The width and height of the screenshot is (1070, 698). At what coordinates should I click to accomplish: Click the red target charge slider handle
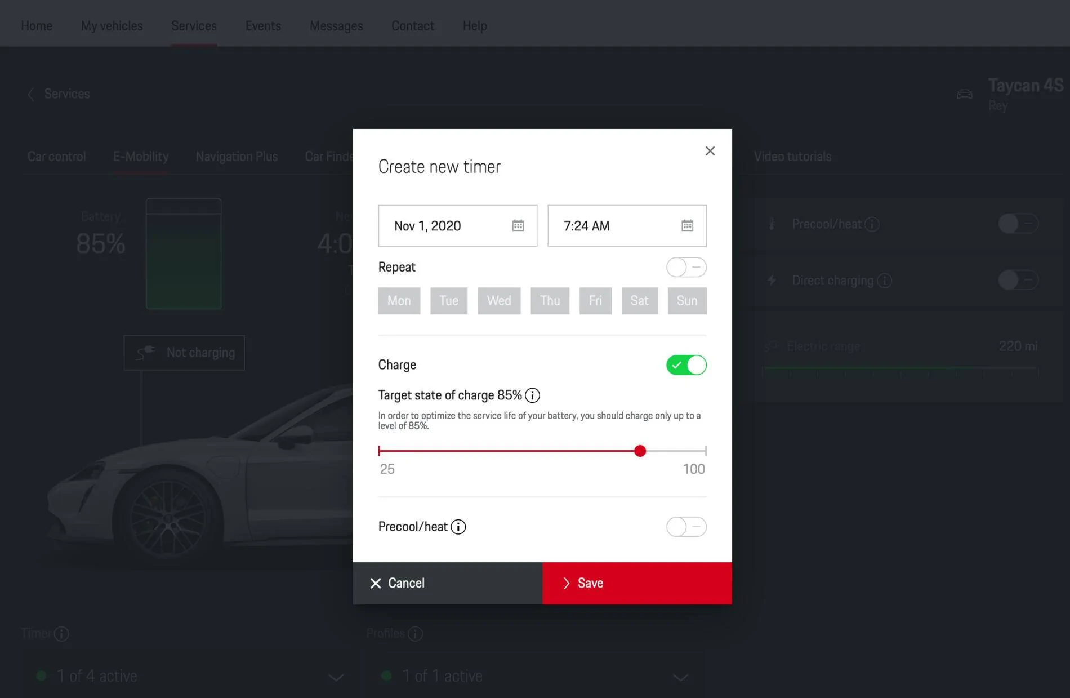coord(640,451)
